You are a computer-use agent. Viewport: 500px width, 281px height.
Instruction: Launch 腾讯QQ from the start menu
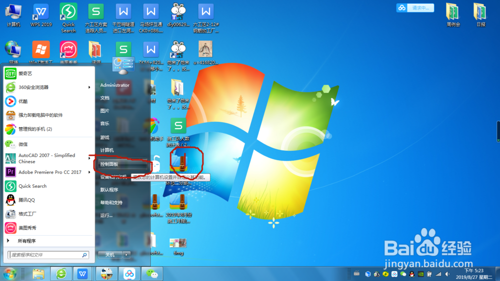coord(49,200)
